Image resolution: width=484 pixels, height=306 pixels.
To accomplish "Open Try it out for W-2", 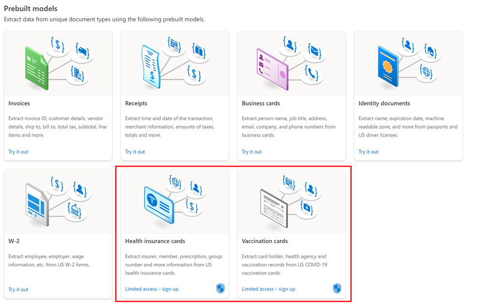I will [x=18, y=290].
